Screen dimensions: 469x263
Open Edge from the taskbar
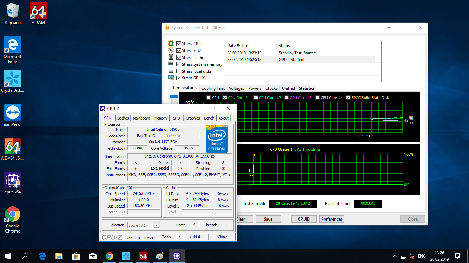click(x=43, y=256)
